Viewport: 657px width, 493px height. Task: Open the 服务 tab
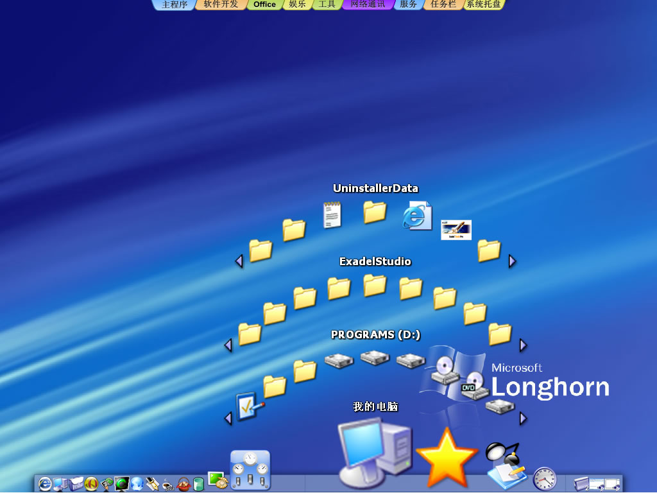coord(408,4)
